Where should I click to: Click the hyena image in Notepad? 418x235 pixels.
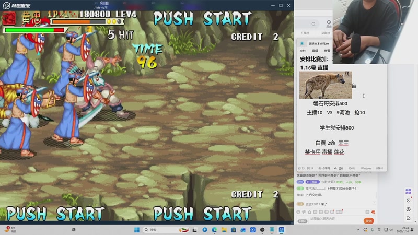326,85
